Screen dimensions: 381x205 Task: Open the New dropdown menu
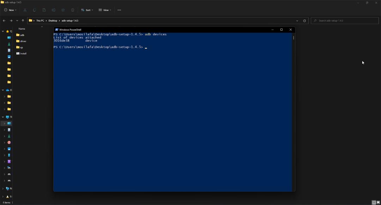point(10,10)
